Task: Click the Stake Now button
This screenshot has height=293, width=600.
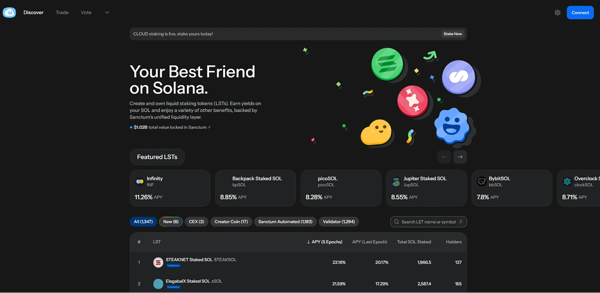Action: click(x=452, y=34)
